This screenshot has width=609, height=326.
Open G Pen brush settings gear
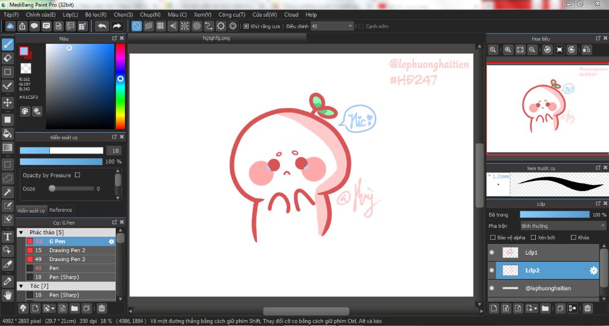[x=111, y=242]
